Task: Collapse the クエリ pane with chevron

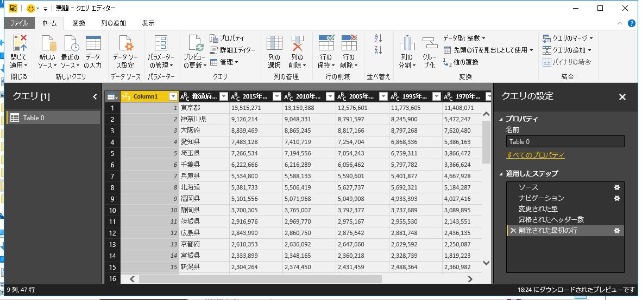Action: click(95, 97)
